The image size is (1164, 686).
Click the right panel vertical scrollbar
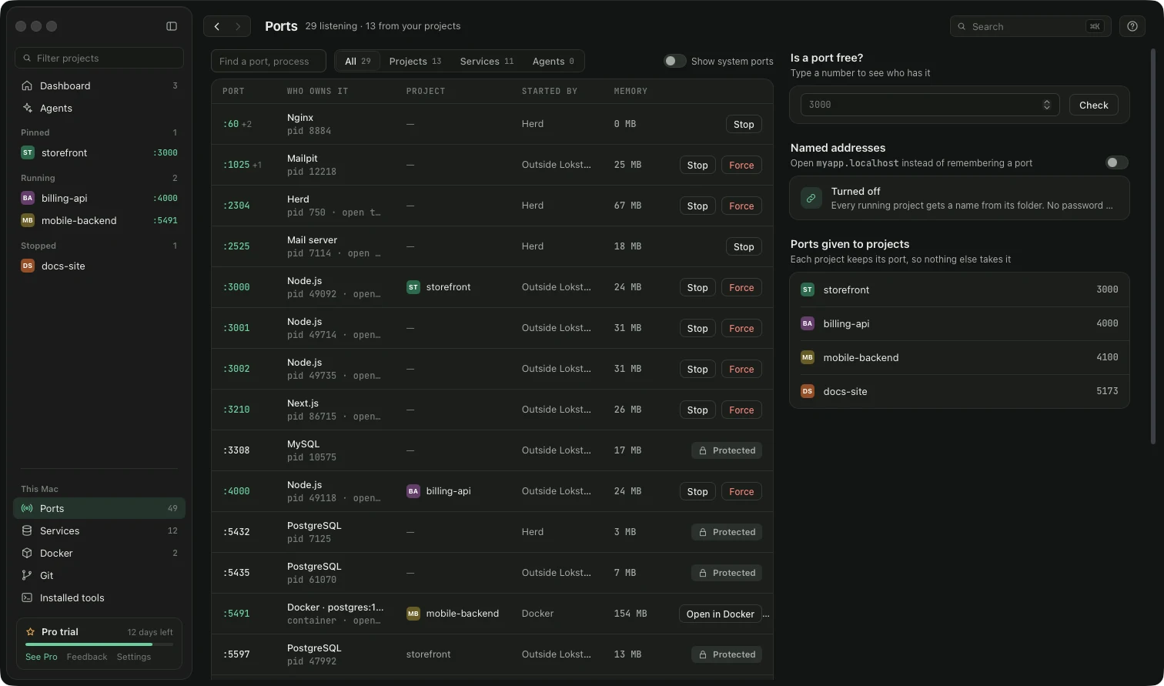coord(1152,246)
